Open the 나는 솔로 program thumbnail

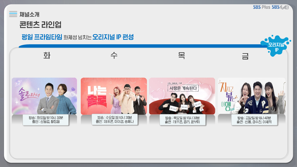[114, 96]
